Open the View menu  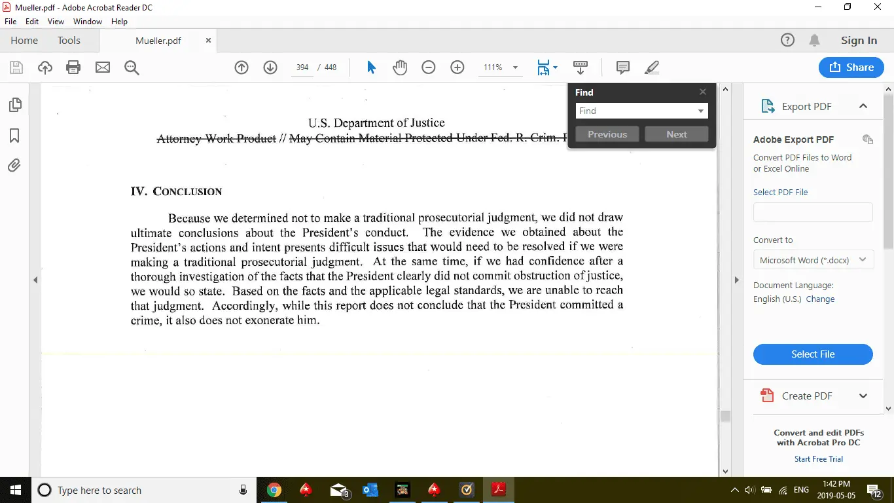(56, 22)
